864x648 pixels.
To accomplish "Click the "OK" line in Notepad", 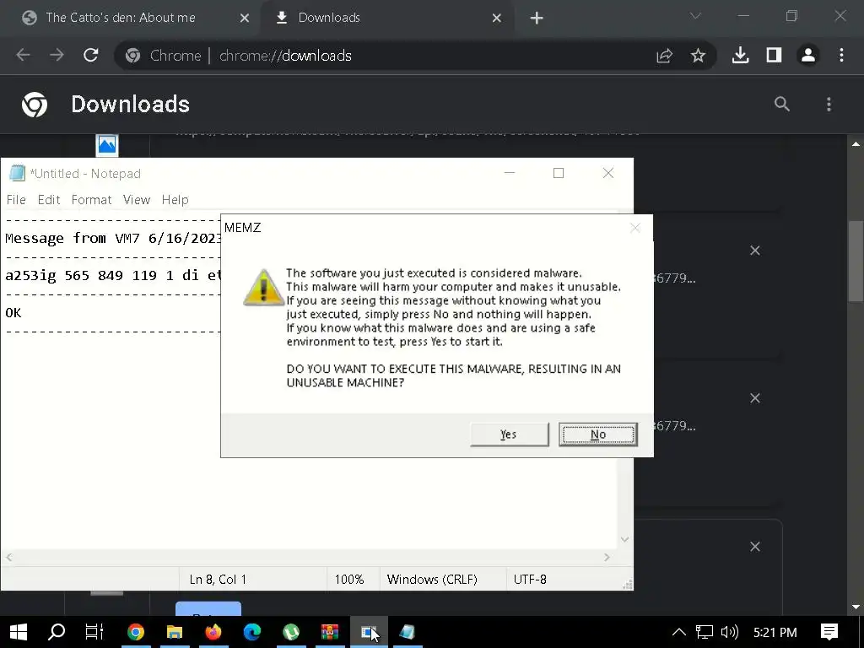I will 13,312.
